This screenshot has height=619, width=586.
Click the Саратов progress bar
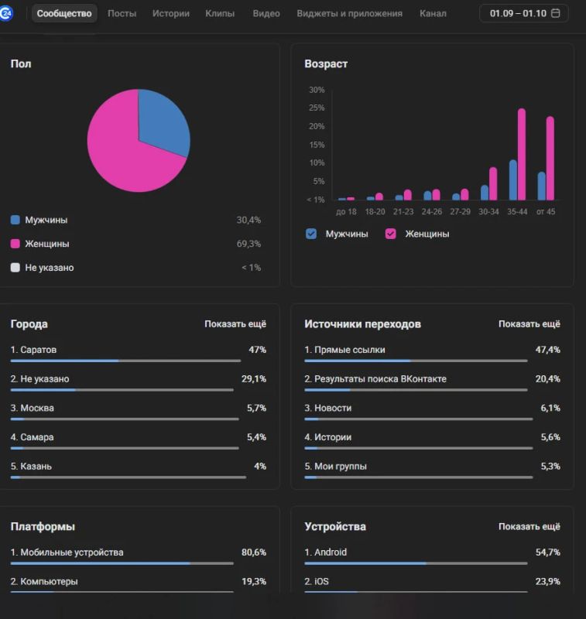125,361
